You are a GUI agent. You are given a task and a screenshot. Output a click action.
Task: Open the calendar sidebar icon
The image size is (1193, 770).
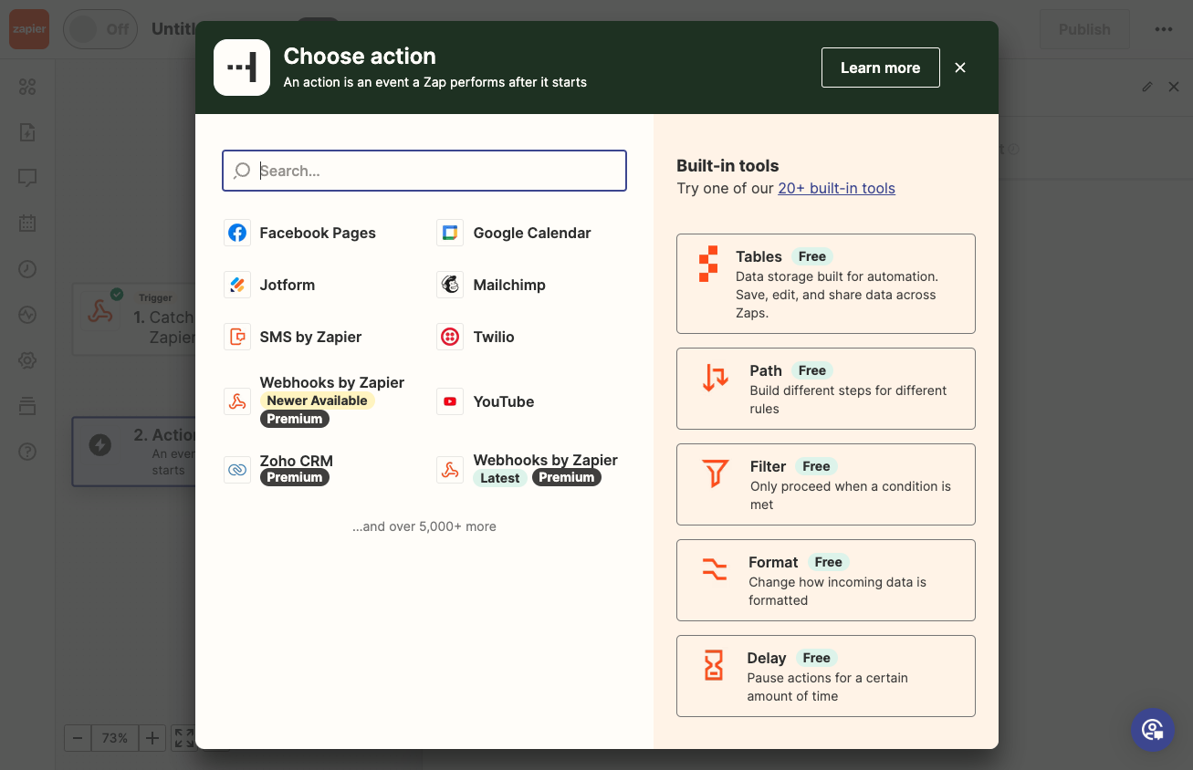point(27,223)
